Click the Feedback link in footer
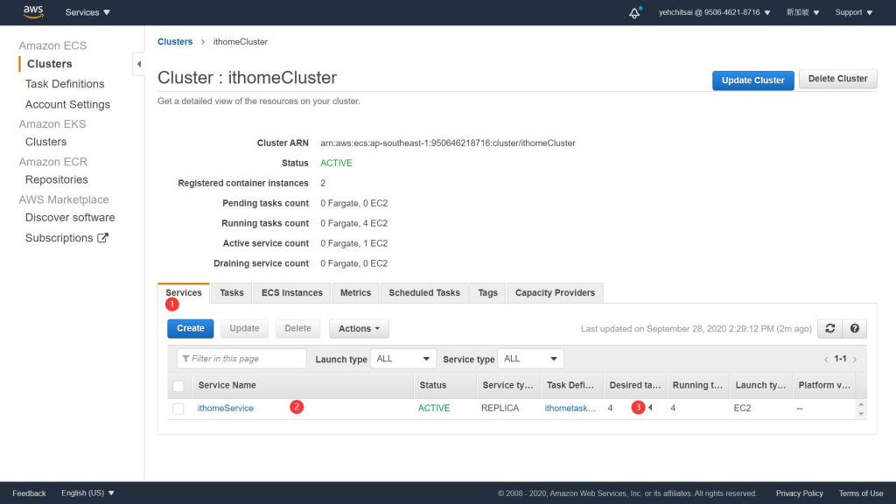 [29, 493]
